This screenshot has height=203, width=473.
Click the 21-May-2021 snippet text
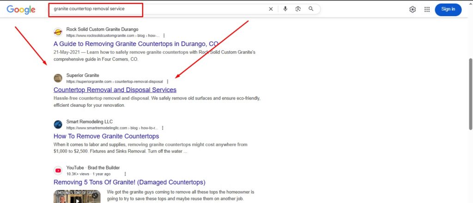(x=154, y=56)
